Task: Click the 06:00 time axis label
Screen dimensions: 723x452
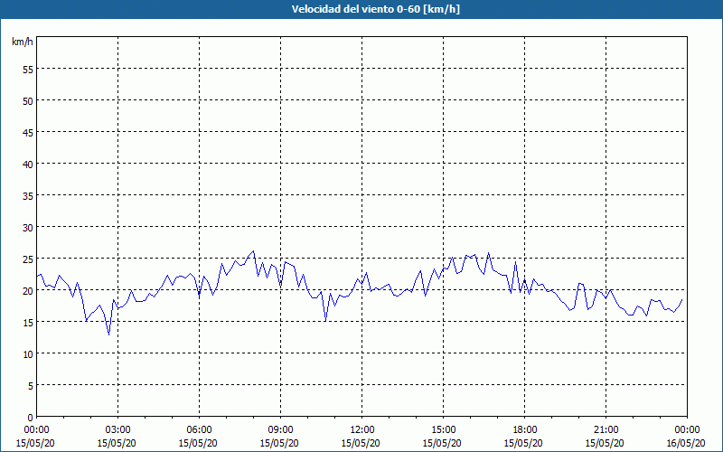Action: [199, 430]
